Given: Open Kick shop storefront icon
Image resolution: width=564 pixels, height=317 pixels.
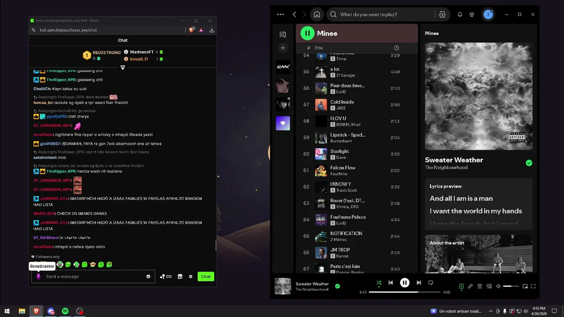Looking at the screenshot, I should (x=180, y=276).
